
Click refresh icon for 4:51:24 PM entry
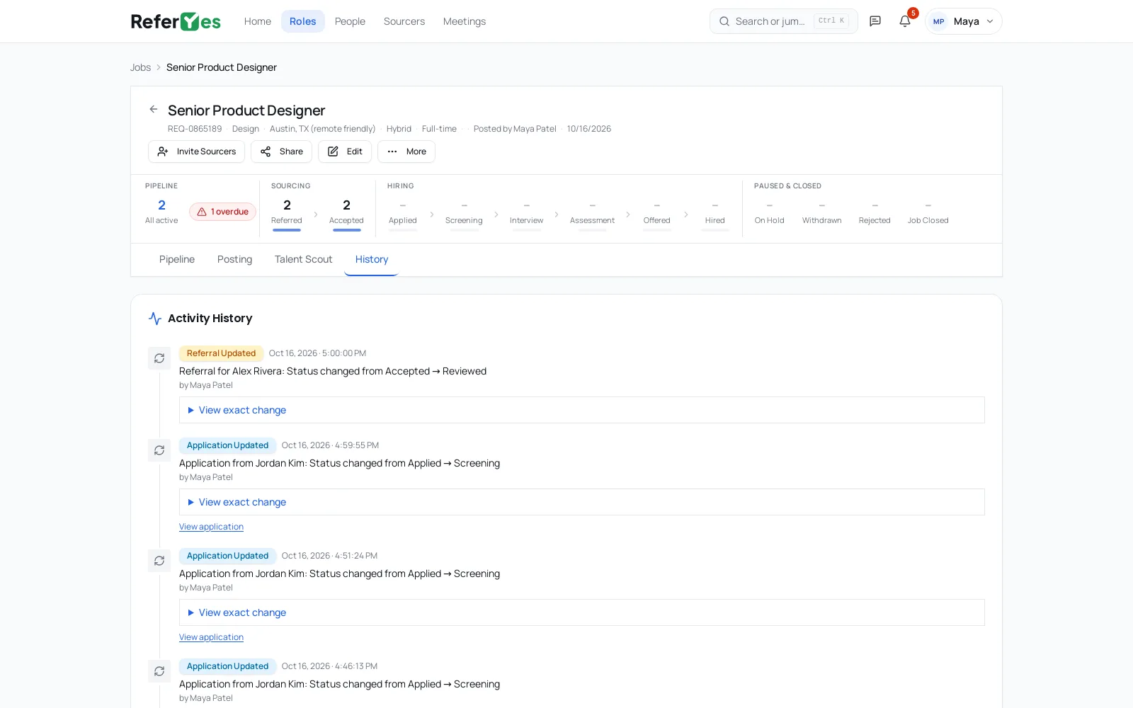(159, 561)
